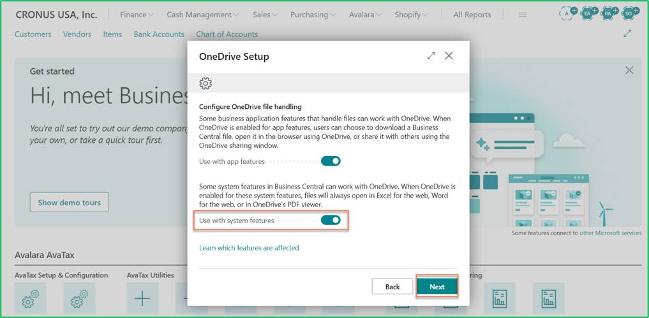This screenshot has width=649, height=318.
Task: Open the last report chart tile at right
Action: 548,299
